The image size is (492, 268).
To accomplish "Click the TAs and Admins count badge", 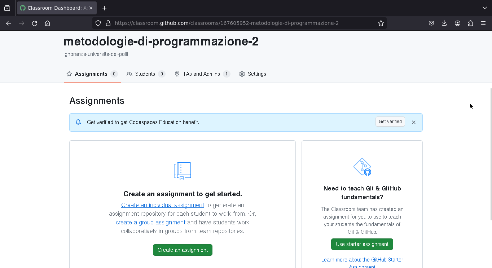I will (x=227, y=74).
